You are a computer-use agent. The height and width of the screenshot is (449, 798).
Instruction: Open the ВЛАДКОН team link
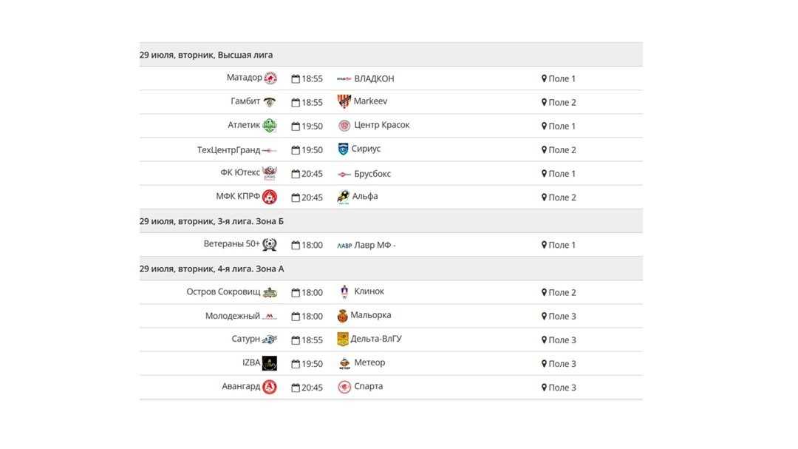pyautogui.click(x=374, y=78)
